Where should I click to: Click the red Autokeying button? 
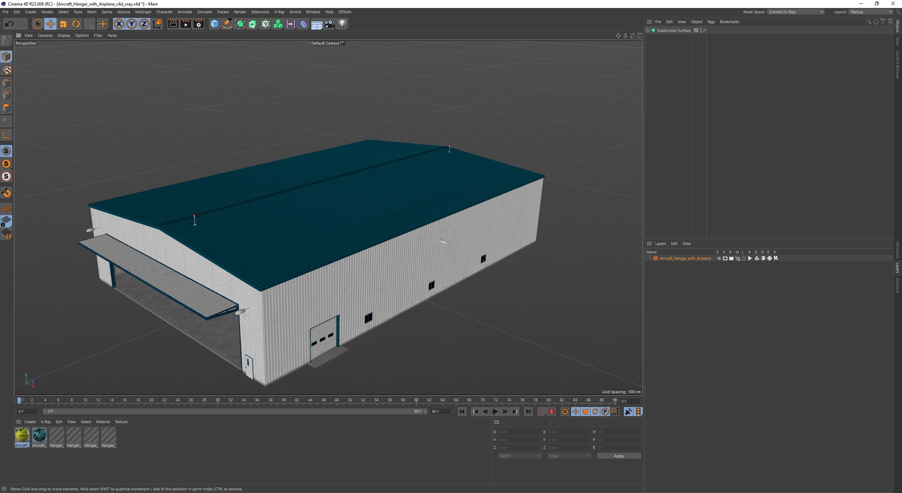tap(552, 412)
